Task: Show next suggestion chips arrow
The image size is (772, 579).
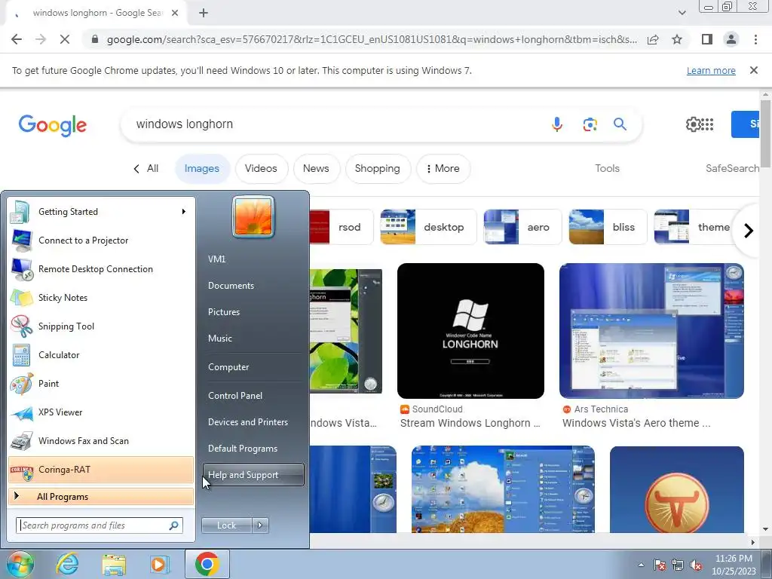Action: pos(749,230)
